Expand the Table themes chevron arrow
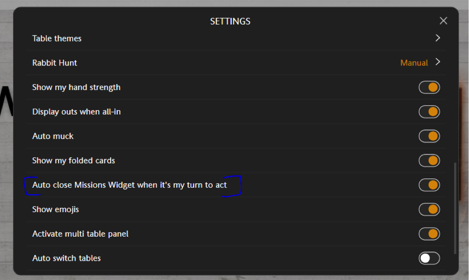Image resolution: width=469 pixels, height=280 pixels. (x=438, y=38)
